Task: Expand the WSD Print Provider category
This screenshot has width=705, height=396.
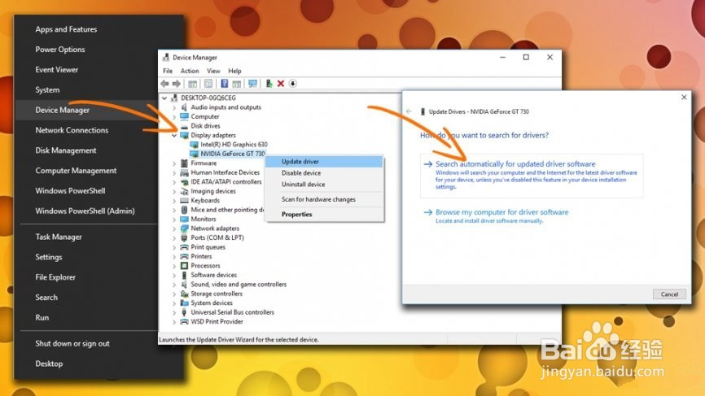Action: [x=174, y=322]
